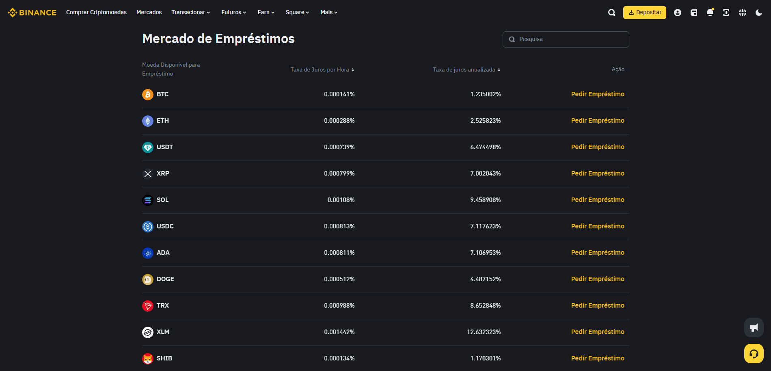Select the XLM annualized rate 12.632323%
The height and width of the screenshot is (371, 771).
(484, 332)
